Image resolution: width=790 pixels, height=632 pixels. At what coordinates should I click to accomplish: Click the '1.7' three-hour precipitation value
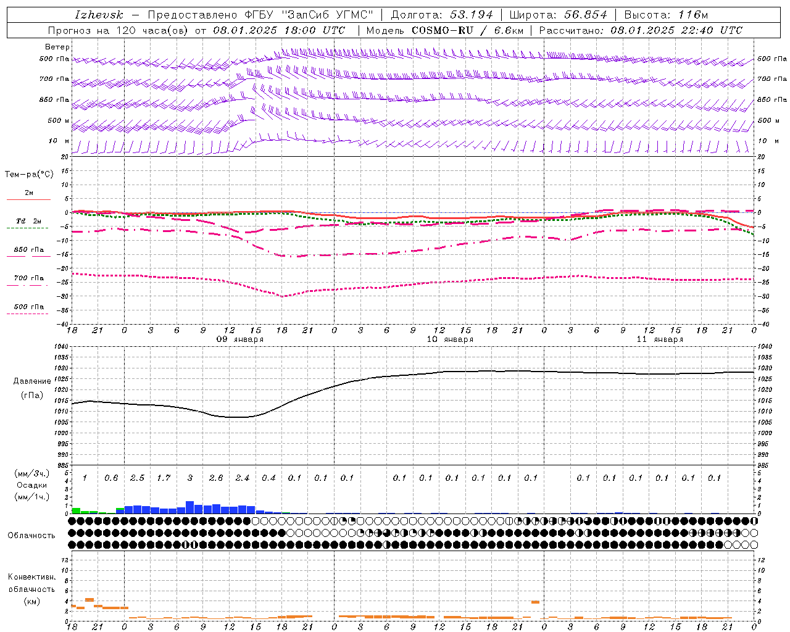pos(164,478)
